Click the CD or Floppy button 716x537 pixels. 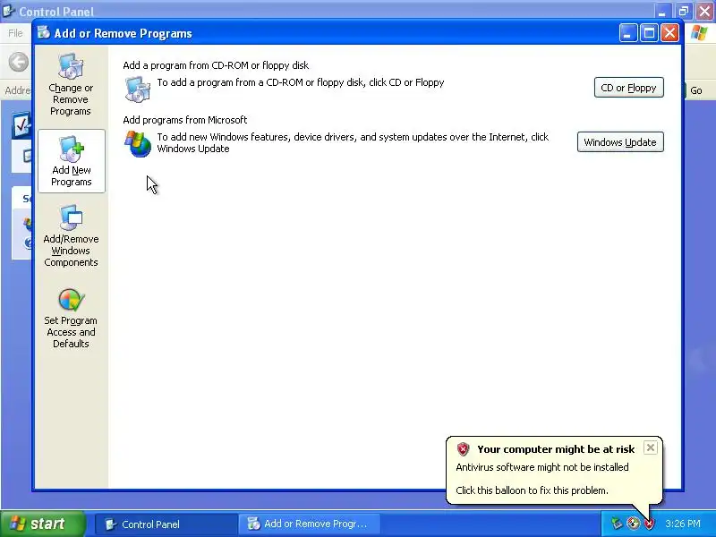pos(629,88)
